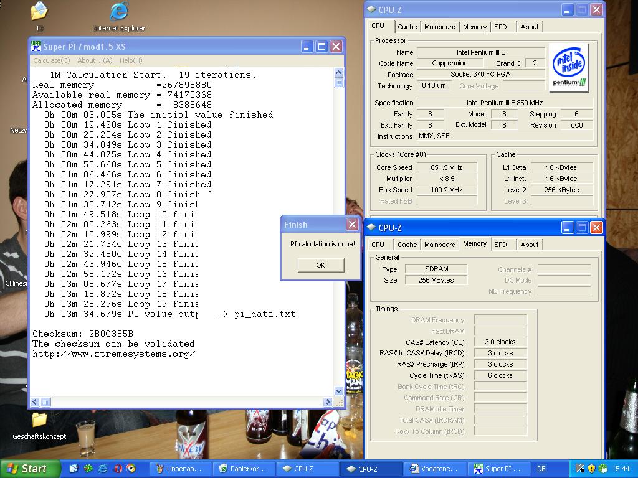Click the red quick launch icon
This screenshot has height=478, width=638.
click(x=118, y=469)
